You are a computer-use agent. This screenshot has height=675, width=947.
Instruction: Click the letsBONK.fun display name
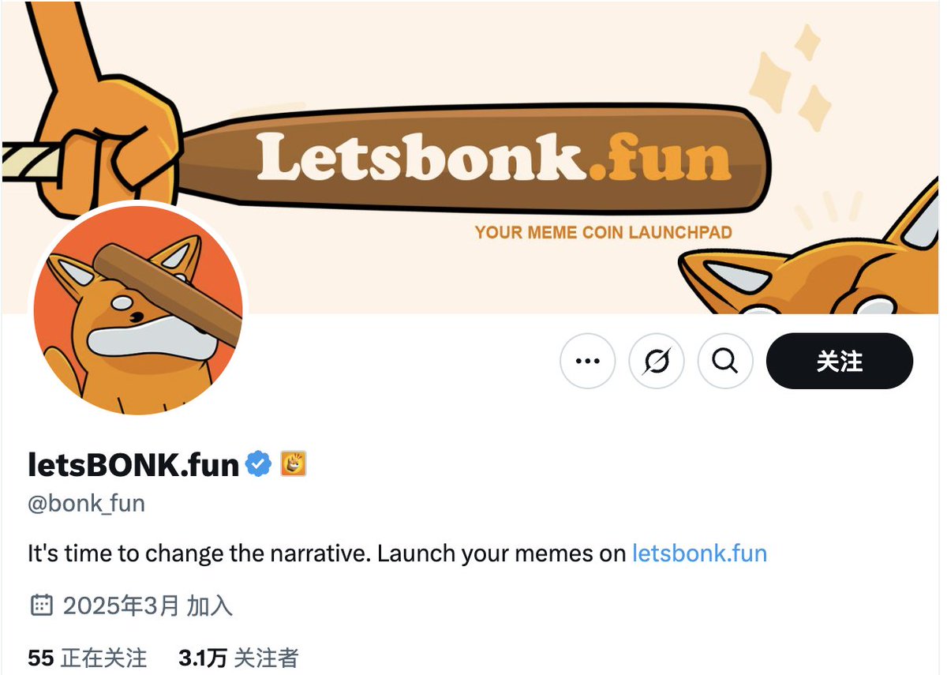point(133,465)
